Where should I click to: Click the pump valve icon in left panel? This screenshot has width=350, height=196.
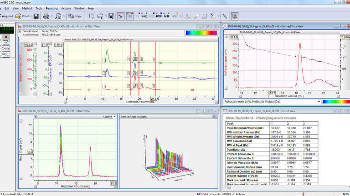click(5, 49)
